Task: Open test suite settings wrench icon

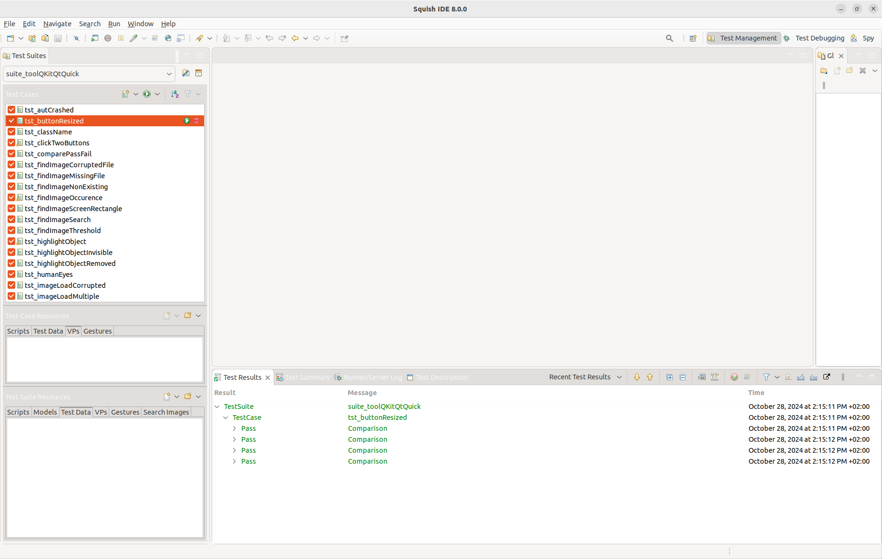Action: pyautogui.click(x=186, y=73)
